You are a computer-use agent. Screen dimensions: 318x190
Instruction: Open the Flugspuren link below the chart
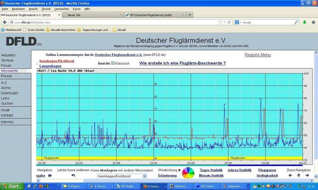pos(267,170)
